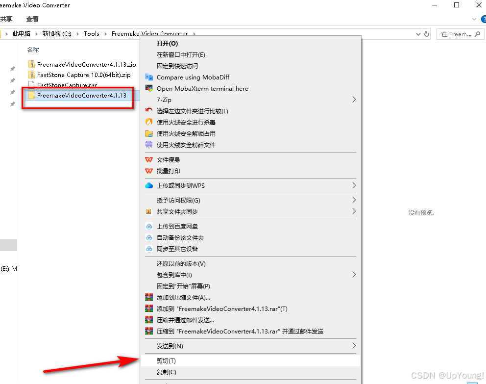
Task: Expand the 包含到库中(I) submenu arrow
Action: pyautogui.click(x=354, y=275)
